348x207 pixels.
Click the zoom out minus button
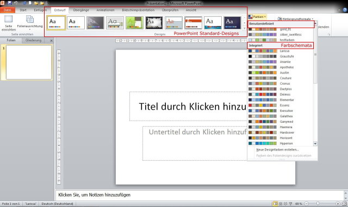point(306,204)
